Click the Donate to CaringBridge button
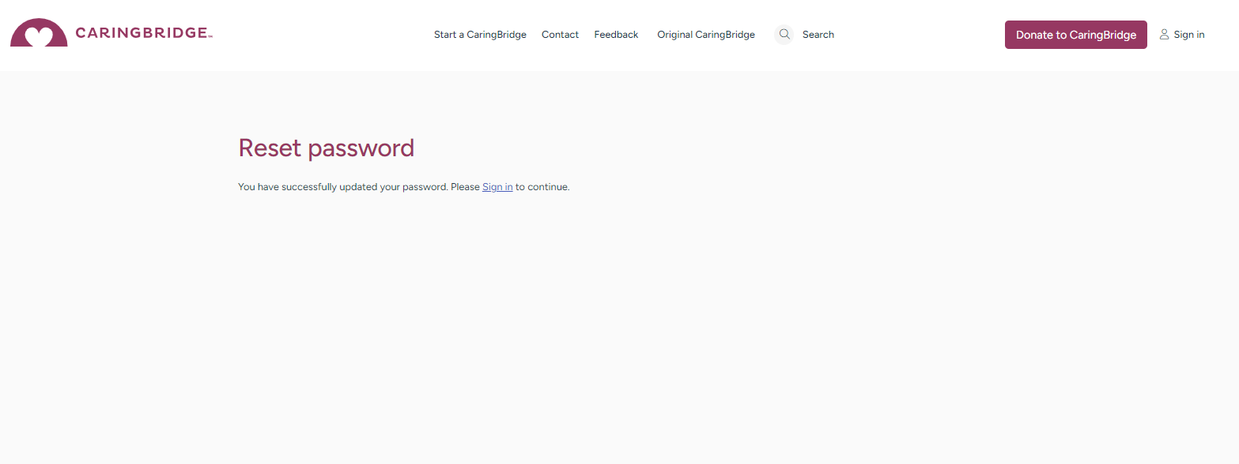 tap(1075, 34)
